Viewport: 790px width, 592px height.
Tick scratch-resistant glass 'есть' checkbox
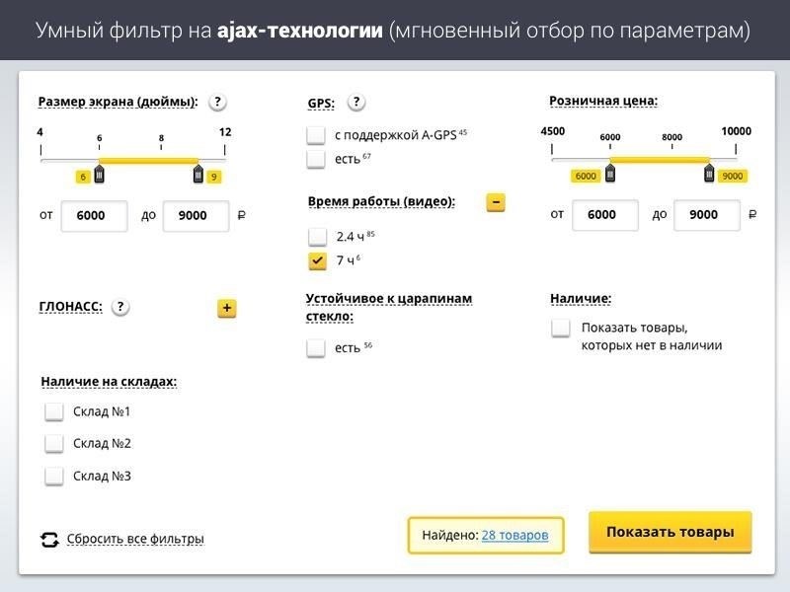pos(316,348)
